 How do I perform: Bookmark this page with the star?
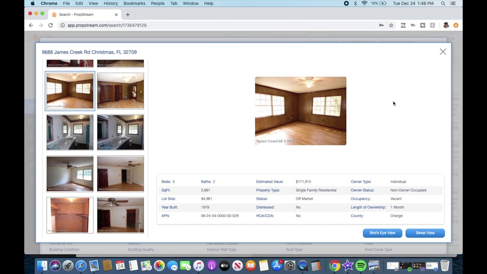click(391, 25)
